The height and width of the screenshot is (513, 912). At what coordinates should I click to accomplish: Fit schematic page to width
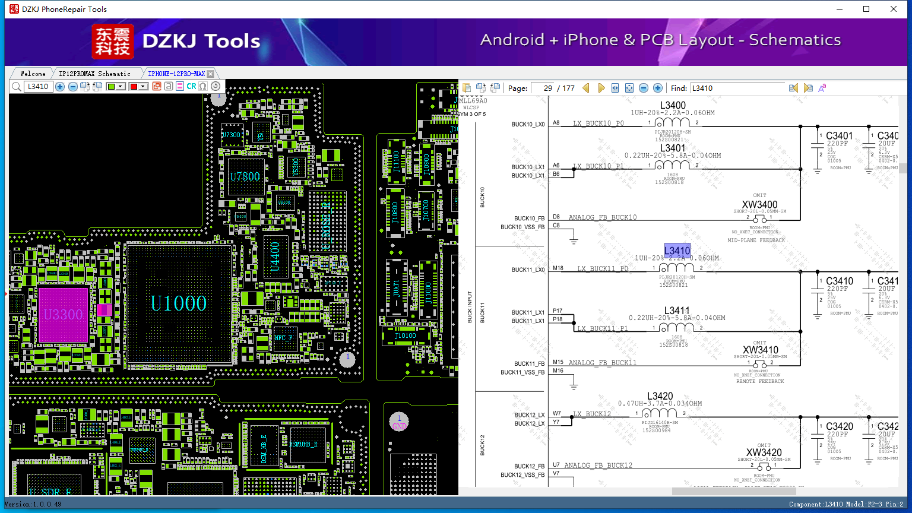615,88
